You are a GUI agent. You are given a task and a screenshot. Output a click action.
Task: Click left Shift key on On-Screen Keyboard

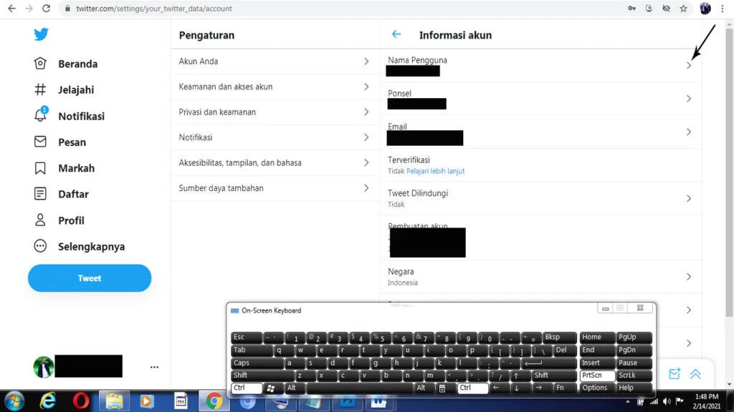click(x=262, y=375)
